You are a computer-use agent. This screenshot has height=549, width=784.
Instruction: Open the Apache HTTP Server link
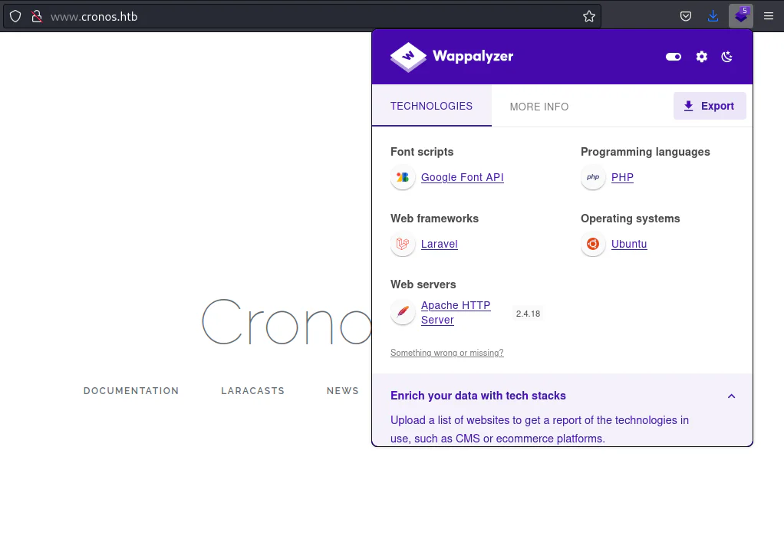(x=456, y=312)
